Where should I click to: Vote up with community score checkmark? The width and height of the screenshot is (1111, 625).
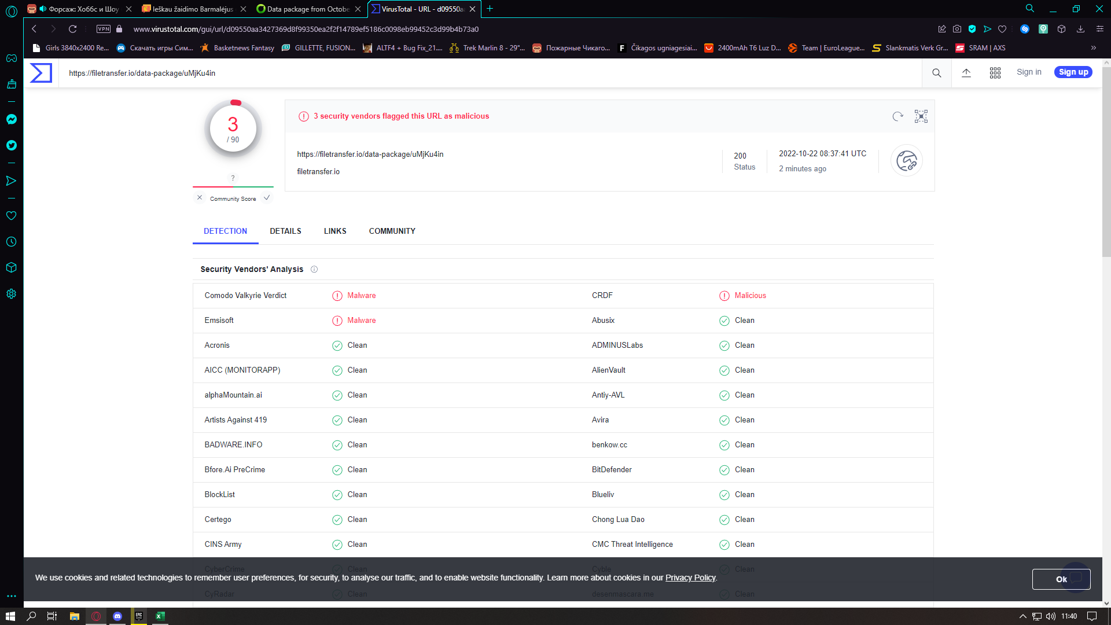point(267,198)
